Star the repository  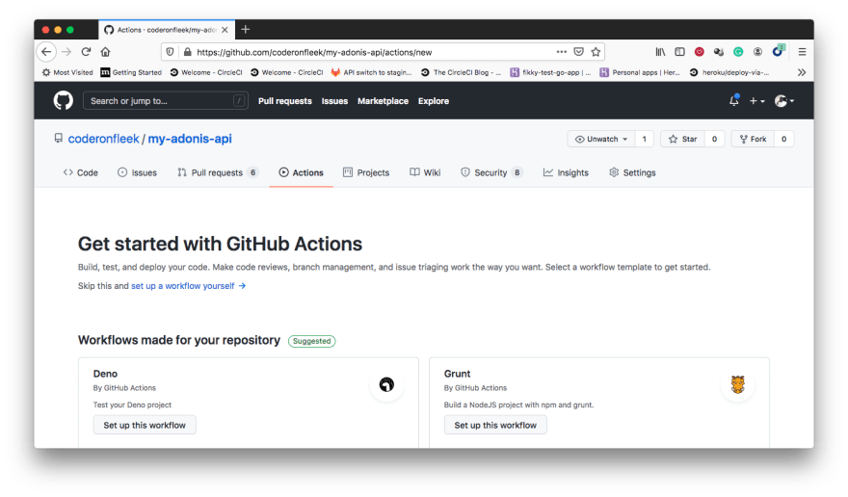tap(682, 139)
